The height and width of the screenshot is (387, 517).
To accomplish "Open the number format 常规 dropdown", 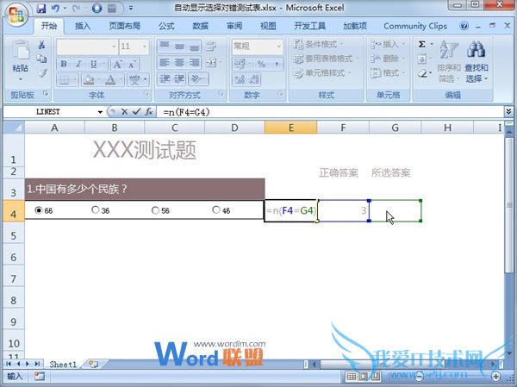I will pyautogui.click(x=279, y=47).
